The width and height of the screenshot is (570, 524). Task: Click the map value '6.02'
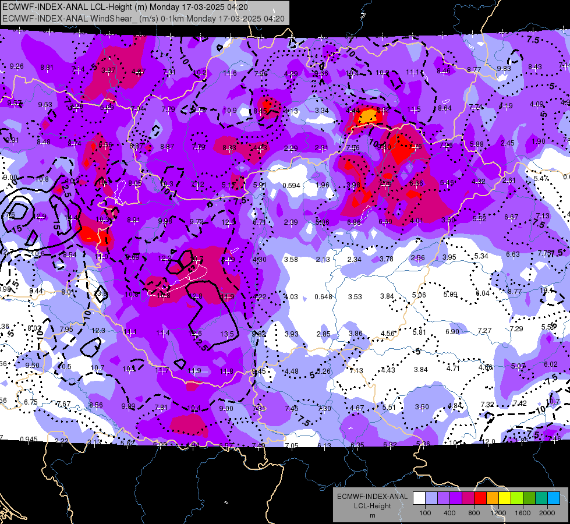pyautogui.click(x=551, y=364)
